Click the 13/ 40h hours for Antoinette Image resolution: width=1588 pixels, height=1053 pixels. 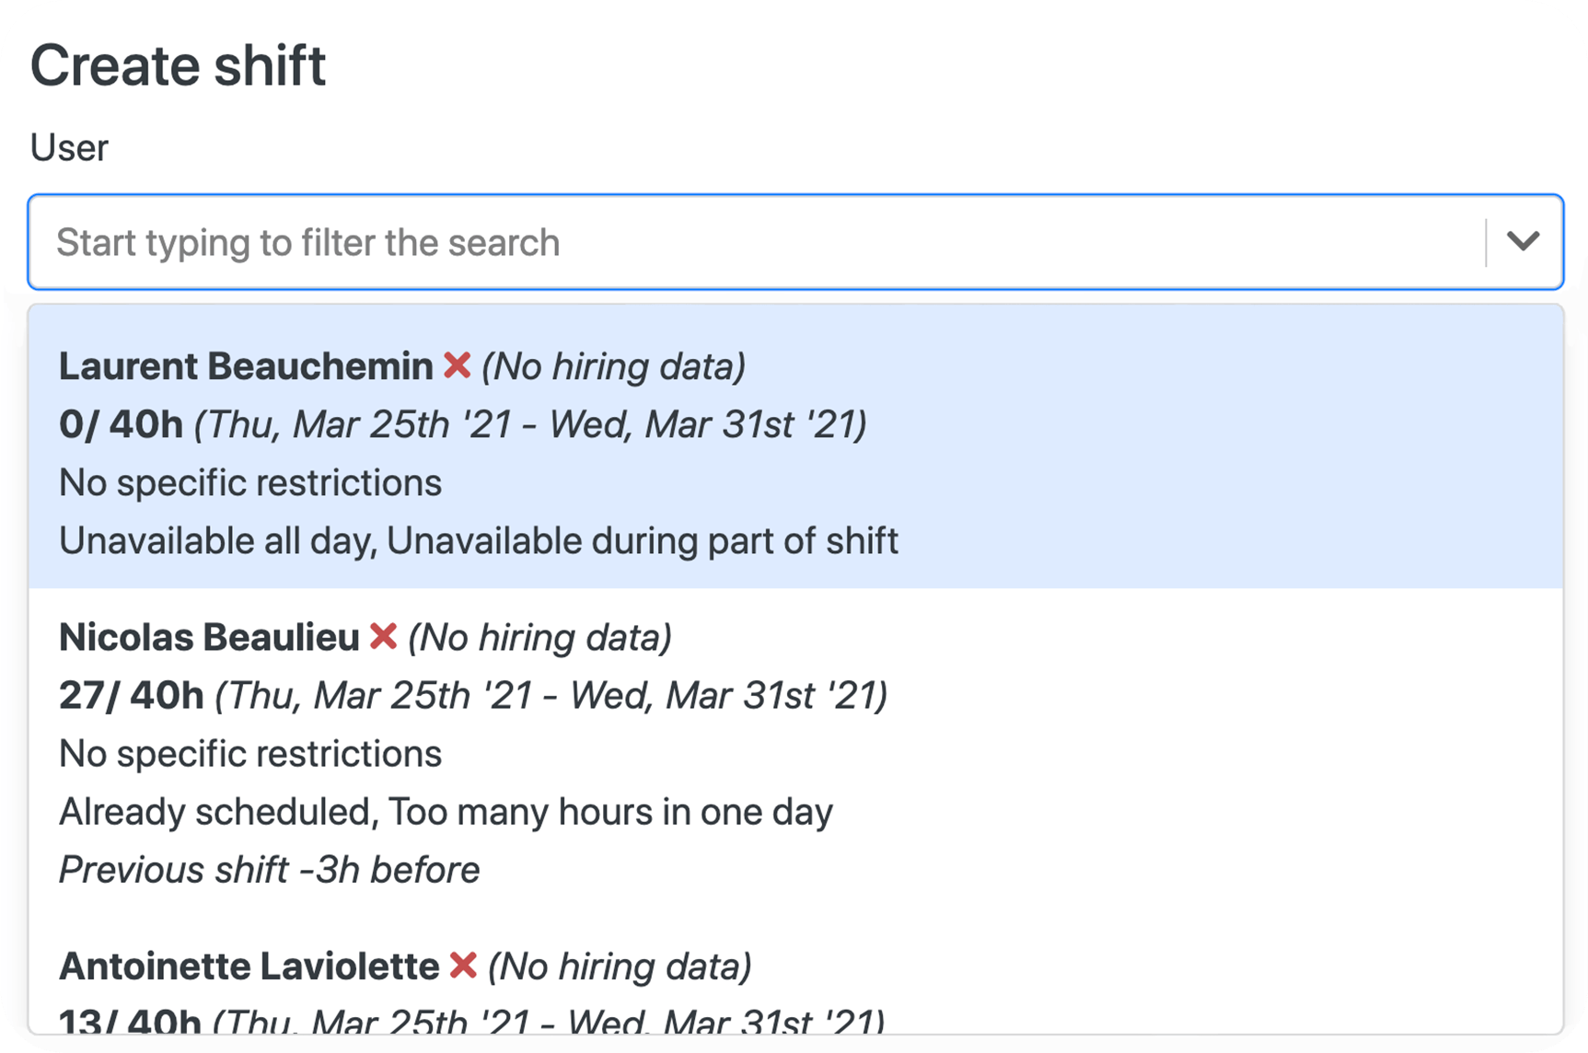click(x=129, y=1022)
